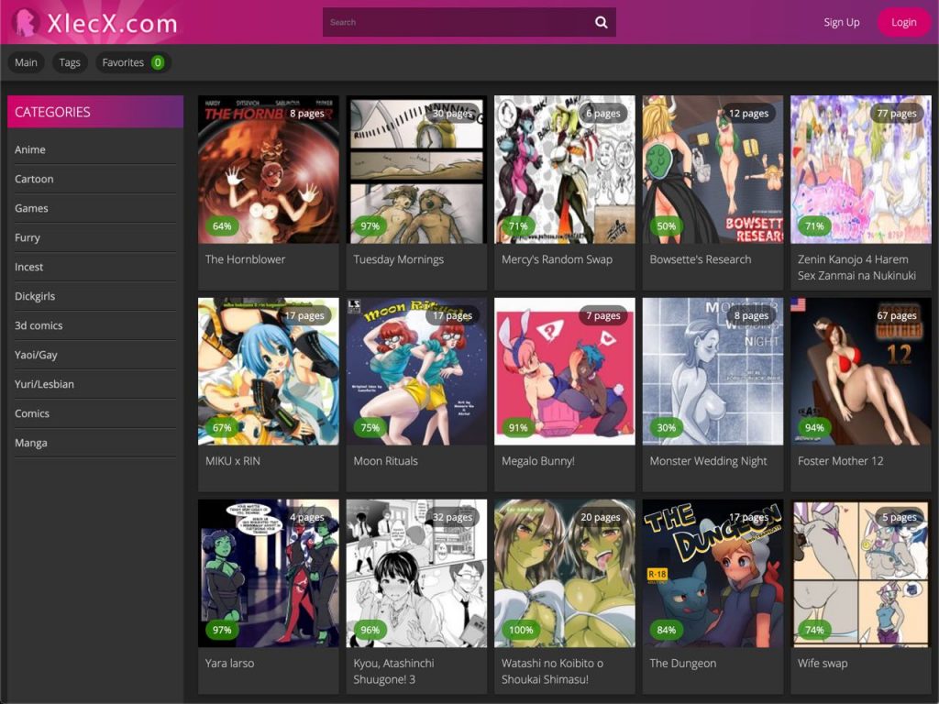
Task: Open Watashi no Koibito o Shoukai Shimasu! link
Action: tap(552, 671)
